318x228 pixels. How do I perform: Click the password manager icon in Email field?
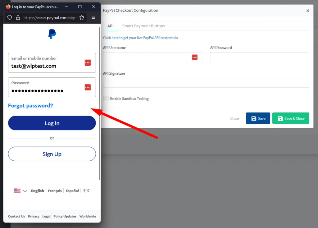[x=88, y=63]
